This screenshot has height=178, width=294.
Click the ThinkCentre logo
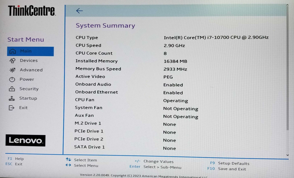tap(32, 11)
